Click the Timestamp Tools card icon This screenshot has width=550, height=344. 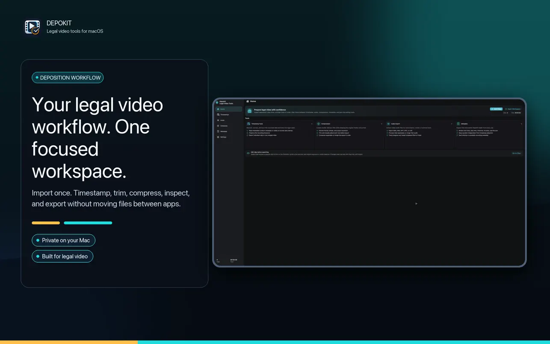coord(248,124)
